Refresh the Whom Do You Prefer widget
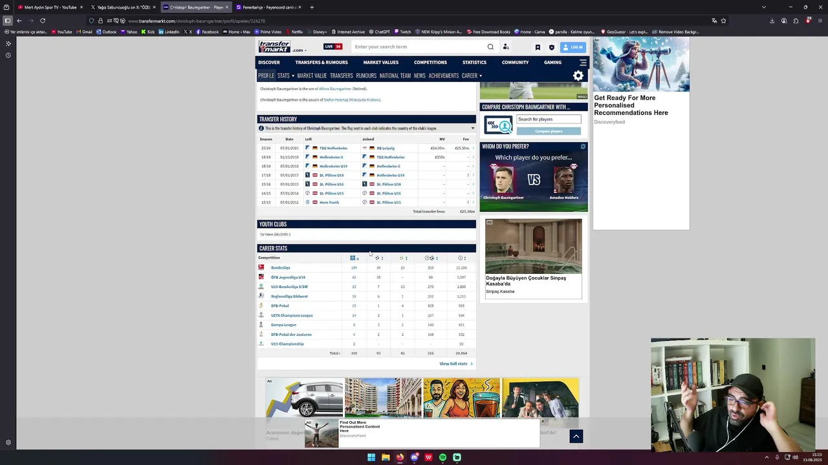This screenshot has height=465, width=828. point(583,147)
